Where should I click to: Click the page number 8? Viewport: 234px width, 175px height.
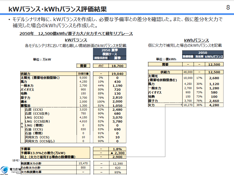(x=228, y=7)
